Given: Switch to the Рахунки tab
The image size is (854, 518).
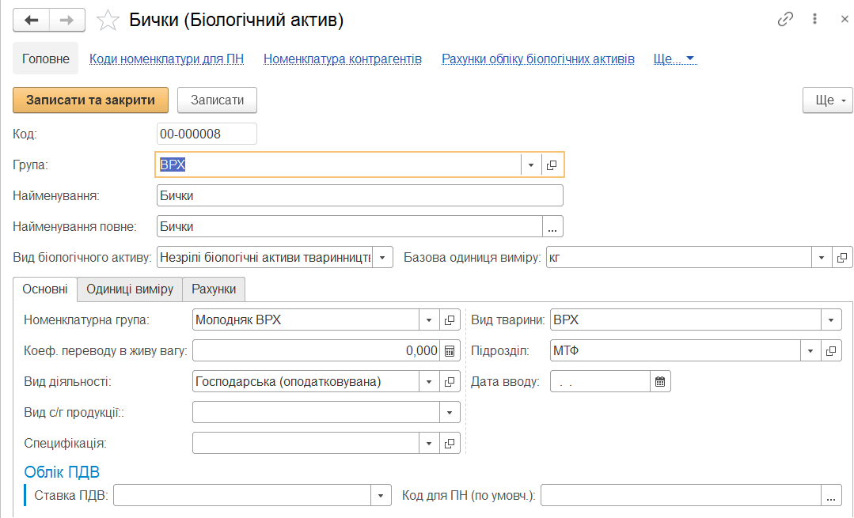Looking at the screenshot, I should 214,289.
